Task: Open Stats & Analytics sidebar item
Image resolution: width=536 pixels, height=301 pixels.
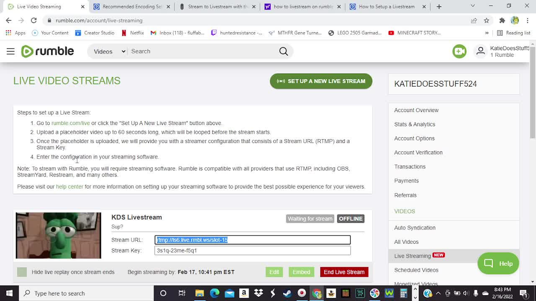Action: pos(415,124)
